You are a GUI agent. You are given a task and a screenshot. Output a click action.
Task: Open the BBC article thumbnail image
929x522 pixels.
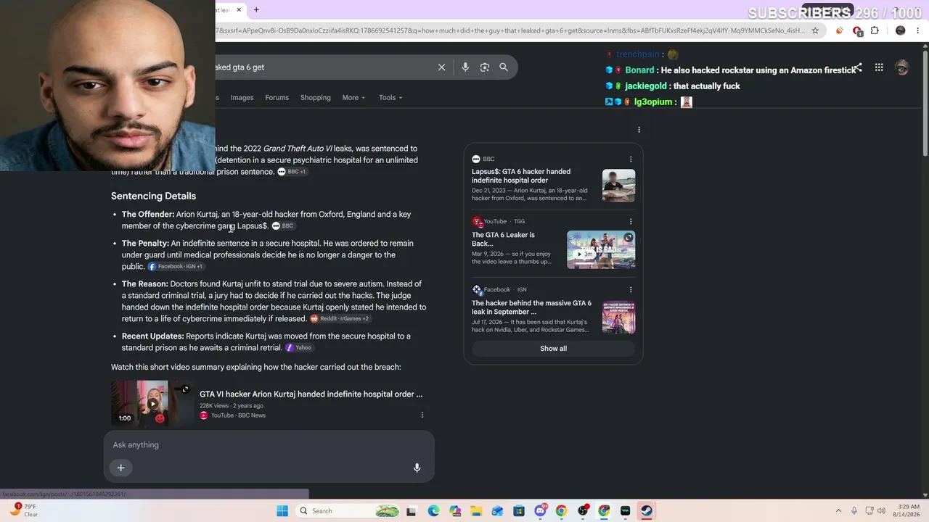[618, 186]
